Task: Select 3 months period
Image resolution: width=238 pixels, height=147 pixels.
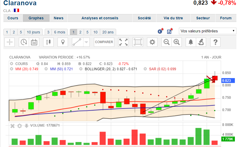Action: [48, 32]
